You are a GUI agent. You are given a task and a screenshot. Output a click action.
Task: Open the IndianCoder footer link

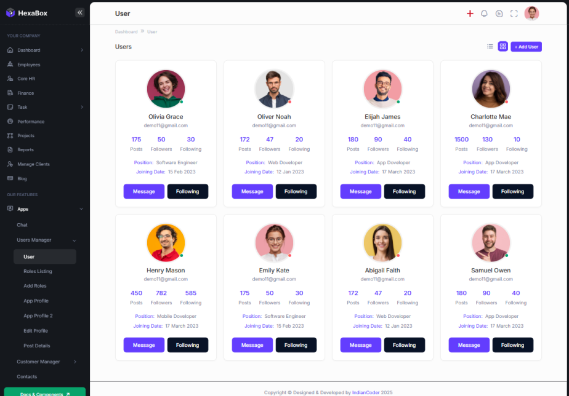366,392
